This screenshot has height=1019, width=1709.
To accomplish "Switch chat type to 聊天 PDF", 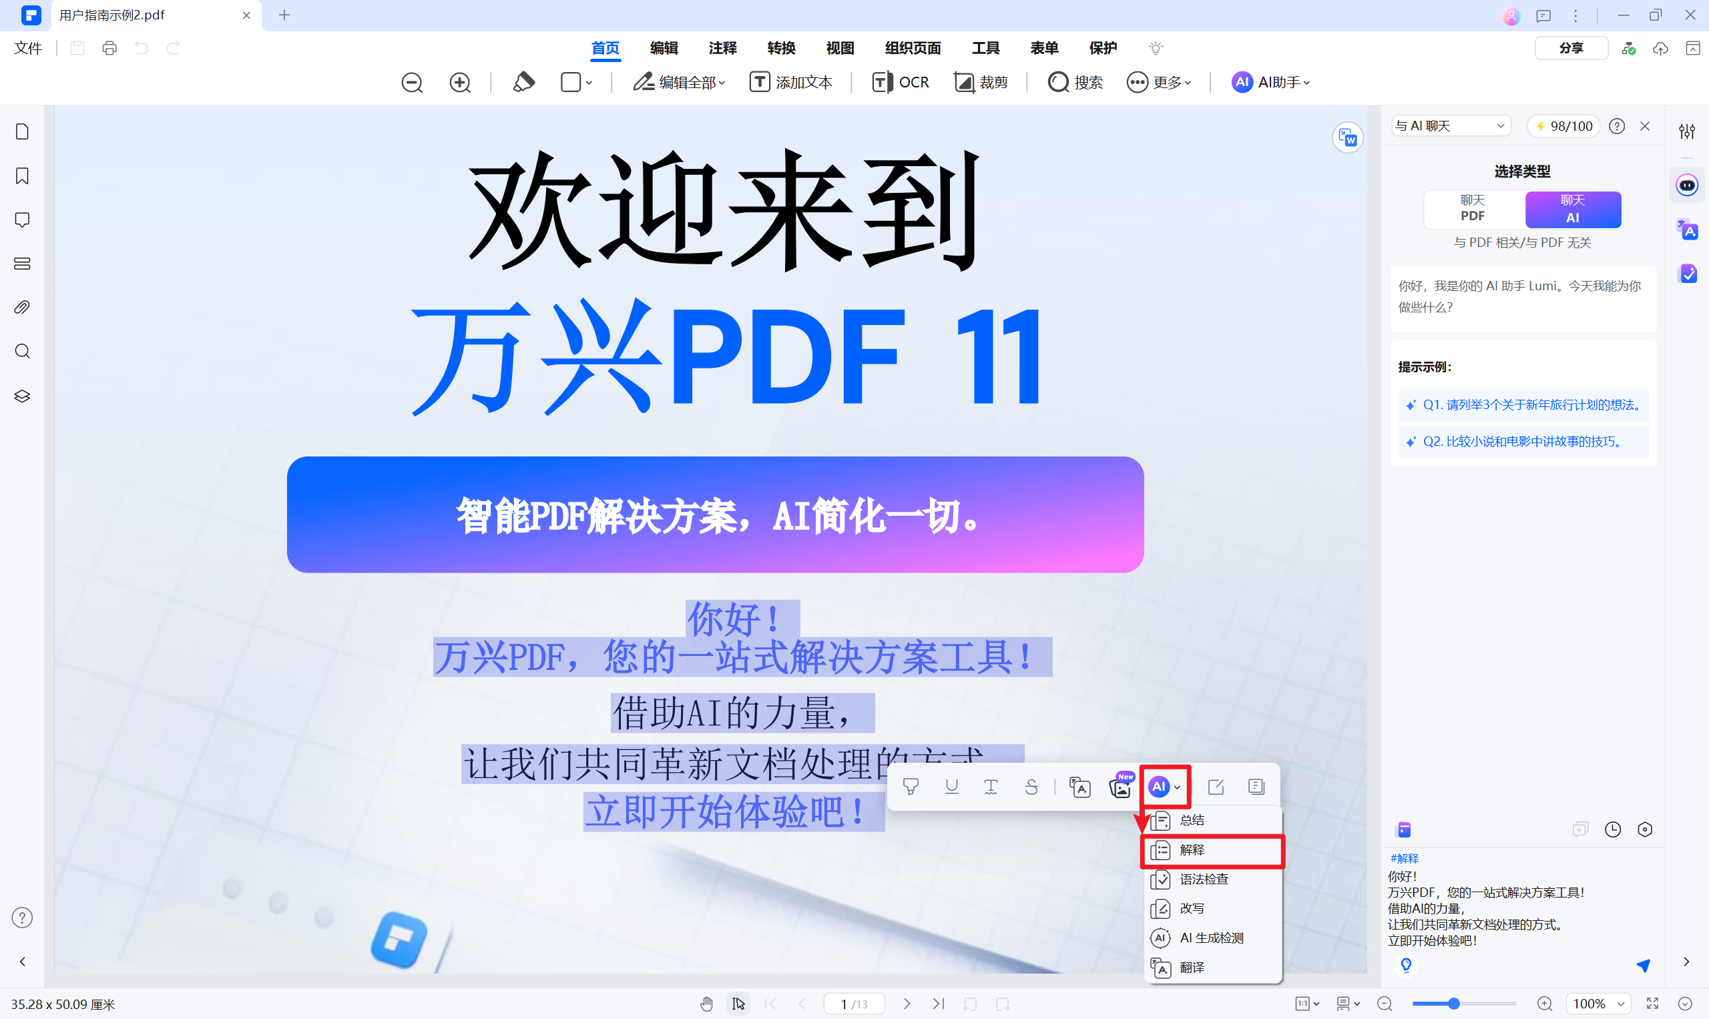I will tap(1472, 210).
